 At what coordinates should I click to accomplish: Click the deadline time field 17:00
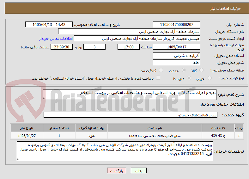129,47
